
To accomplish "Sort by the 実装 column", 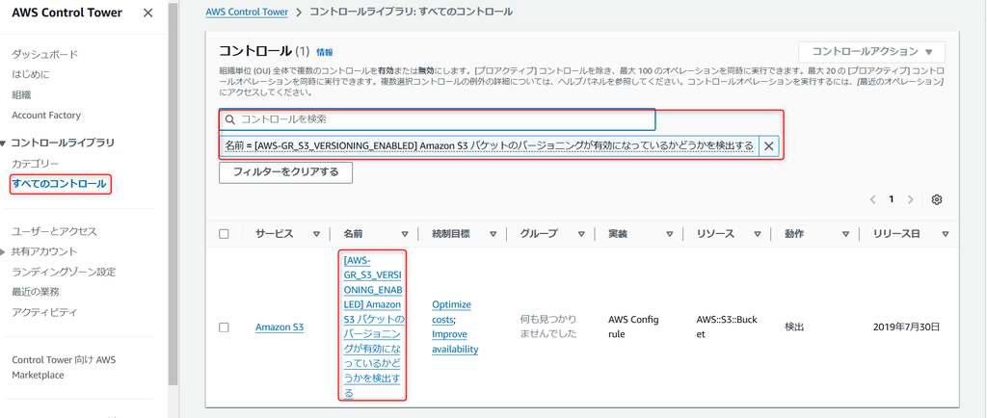I will (669, 234).
